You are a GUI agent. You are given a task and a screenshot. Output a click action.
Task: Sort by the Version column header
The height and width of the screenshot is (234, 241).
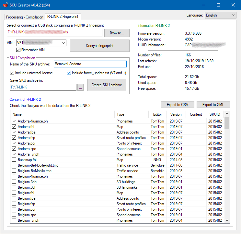click(x=176, y=114)
